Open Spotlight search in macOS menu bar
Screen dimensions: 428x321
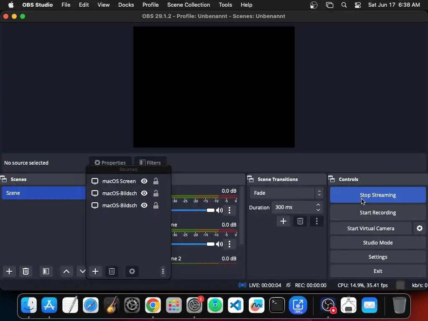point(344,5)
